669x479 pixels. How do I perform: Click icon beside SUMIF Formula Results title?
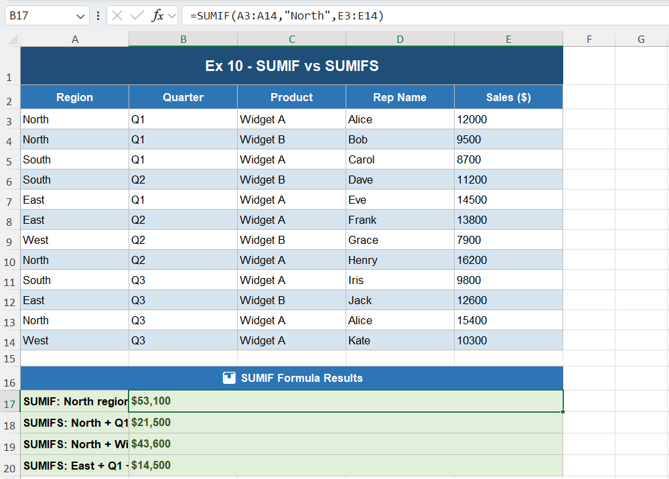point(229,378)
